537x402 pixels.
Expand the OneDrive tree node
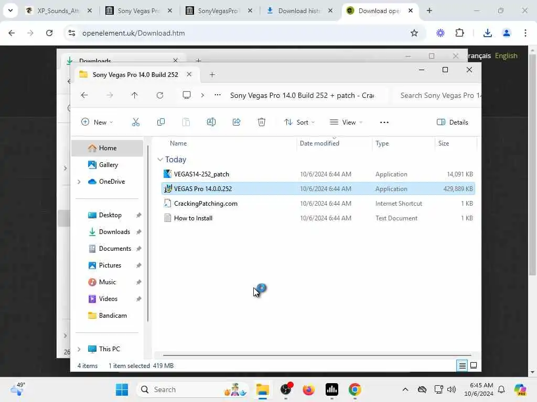click(79, 182)
